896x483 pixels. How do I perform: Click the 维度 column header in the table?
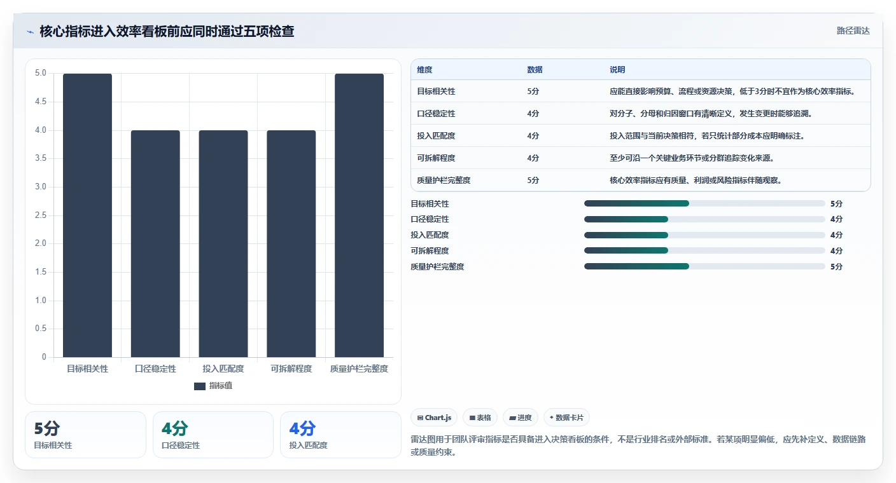click(x=424, y=70)
